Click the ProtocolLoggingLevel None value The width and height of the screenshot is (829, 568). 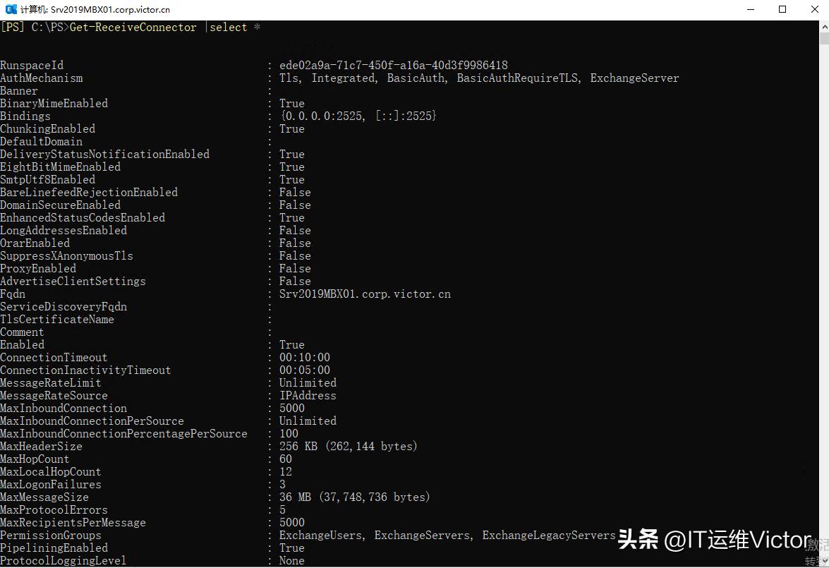coord(291,560)
